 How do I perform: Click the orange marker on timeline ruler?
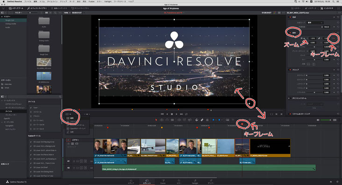tap(162, 128)
